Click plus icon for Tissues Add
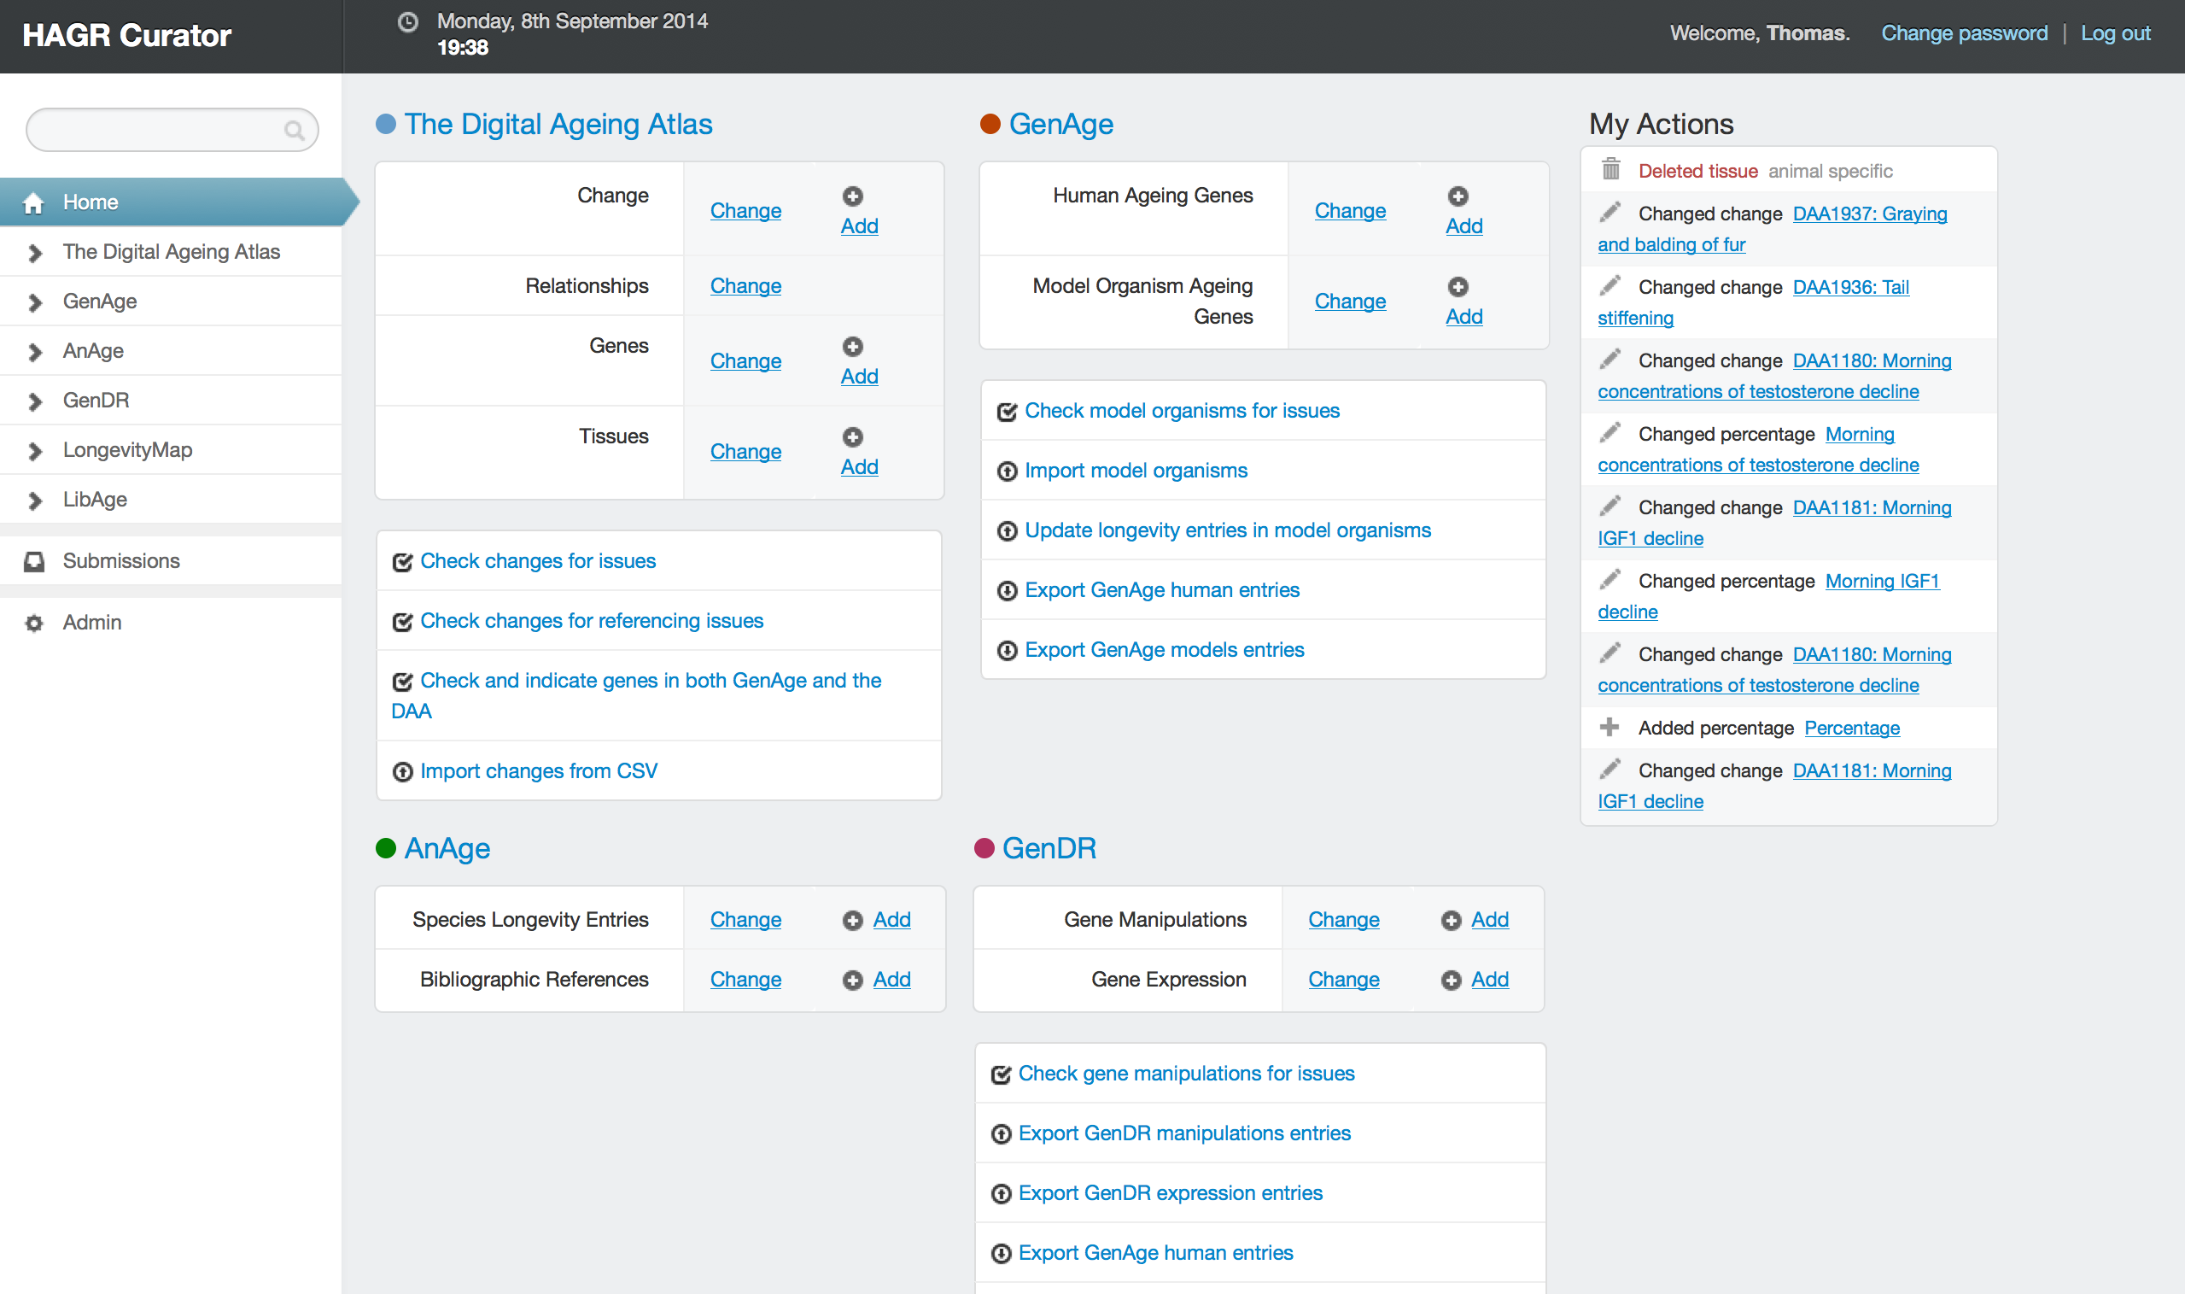This screenshot has height=1294, width=2185. tap(852, 436)
